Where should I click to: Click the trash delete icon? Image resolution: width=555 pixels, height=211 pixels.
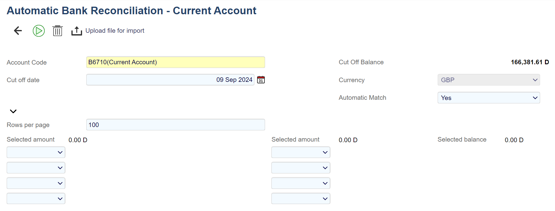[x=57, y=31]
